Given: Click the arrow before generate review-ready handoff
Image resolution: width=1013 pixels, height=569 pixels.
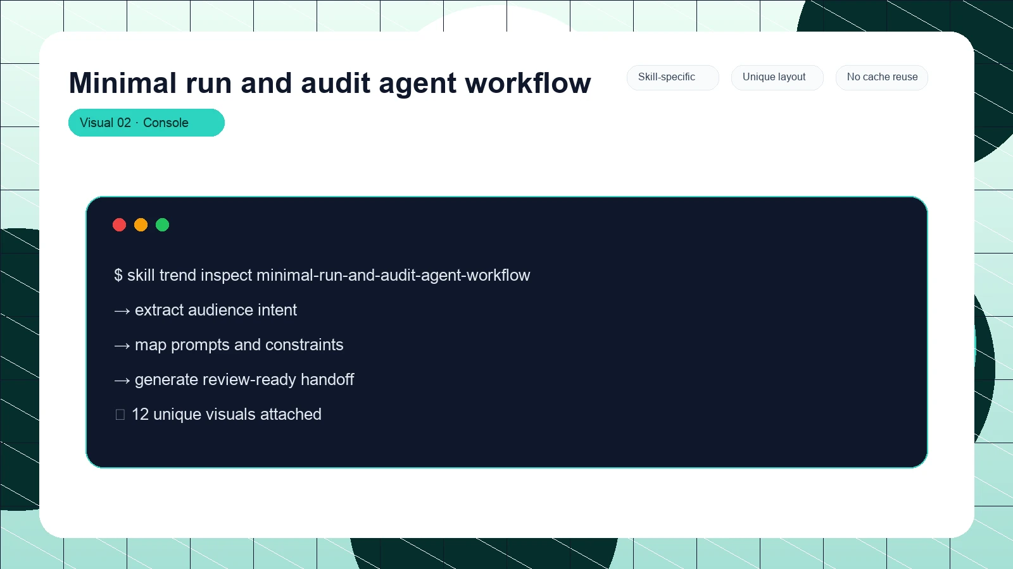Looking at the screenshot, I should point(122,381).
